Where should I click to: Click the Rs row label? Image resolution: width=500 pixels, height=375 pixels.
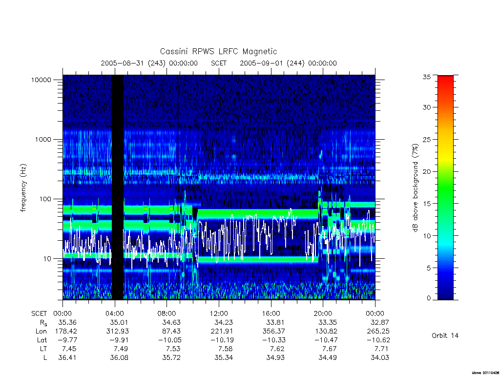(43, 323)
